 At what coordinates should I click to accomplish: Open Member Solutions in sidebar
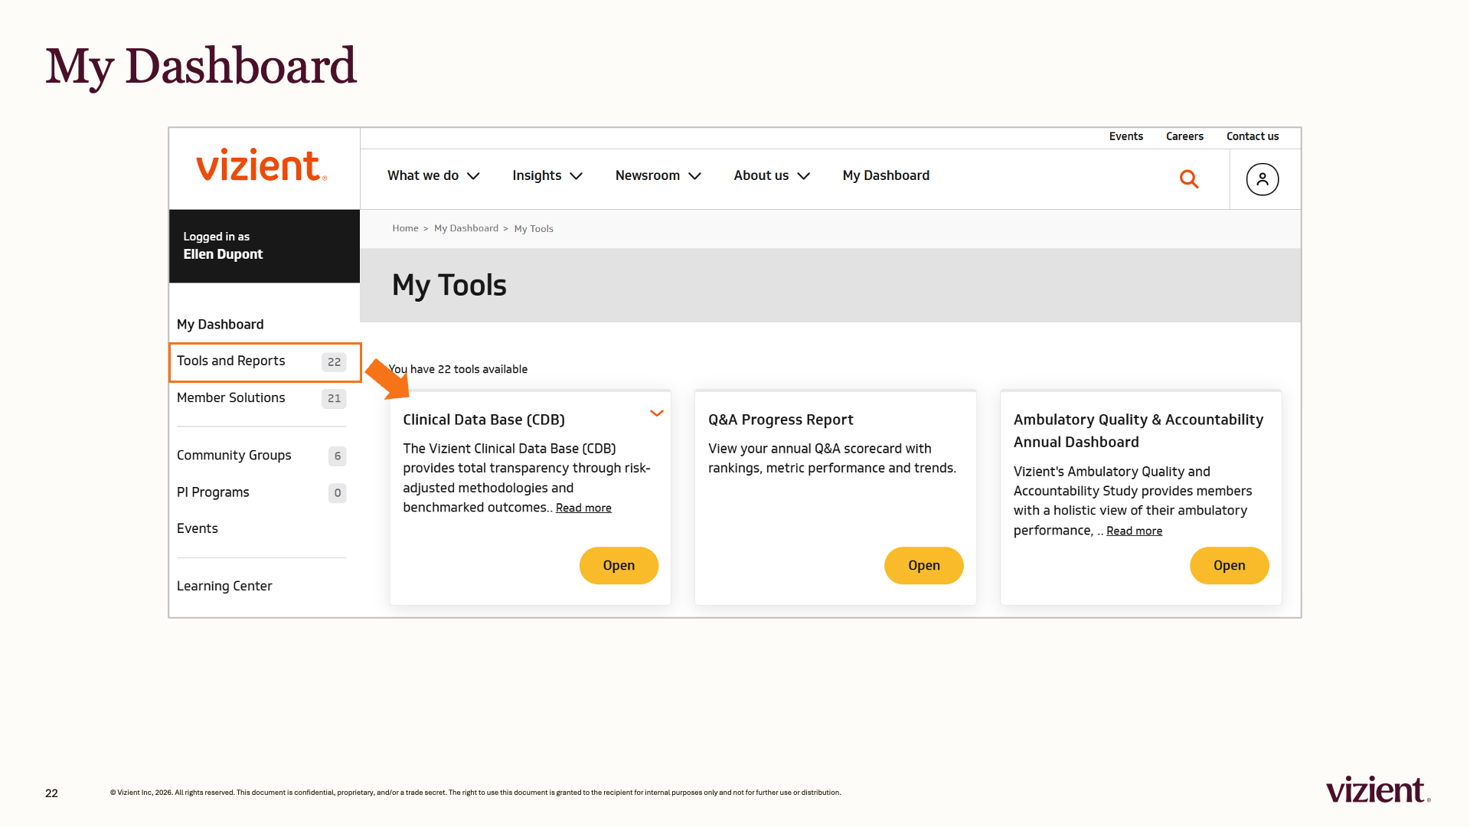pyautogui.click(x=261, y=398)
